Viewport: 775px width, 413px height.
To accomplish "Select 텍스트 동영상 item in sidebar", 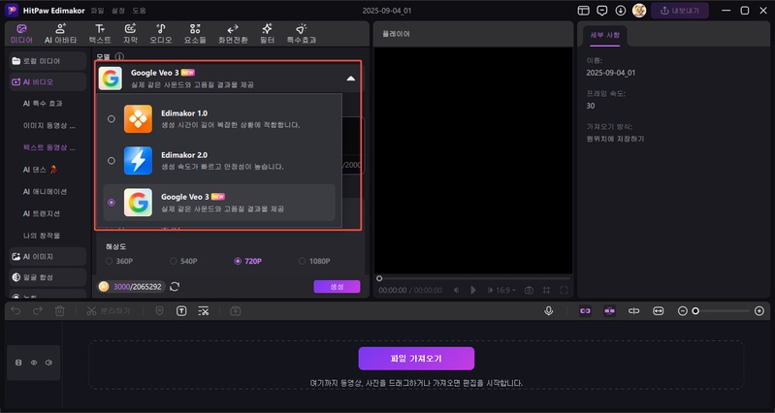I will pyautogui.click(x=48, y=147).
